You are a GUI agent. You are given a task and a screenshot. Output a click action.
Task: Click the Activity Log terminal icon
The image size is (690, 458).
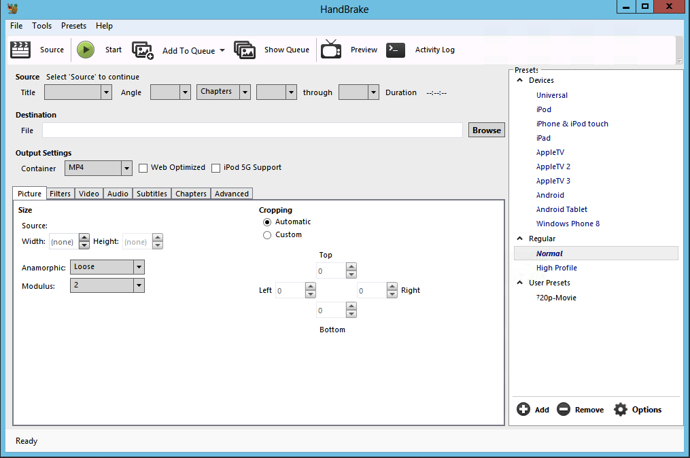tap(395, 50)
